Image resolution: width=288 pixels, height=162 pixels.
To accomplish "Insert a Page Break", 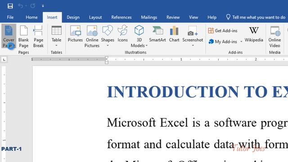I will [38, 36].
